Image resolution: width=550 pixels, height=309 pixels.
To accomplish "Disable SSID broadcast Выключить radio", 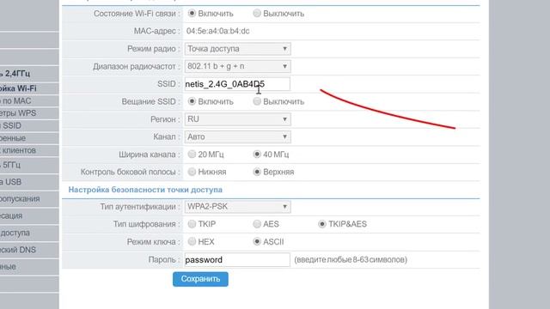I will [x=257, y=101].
